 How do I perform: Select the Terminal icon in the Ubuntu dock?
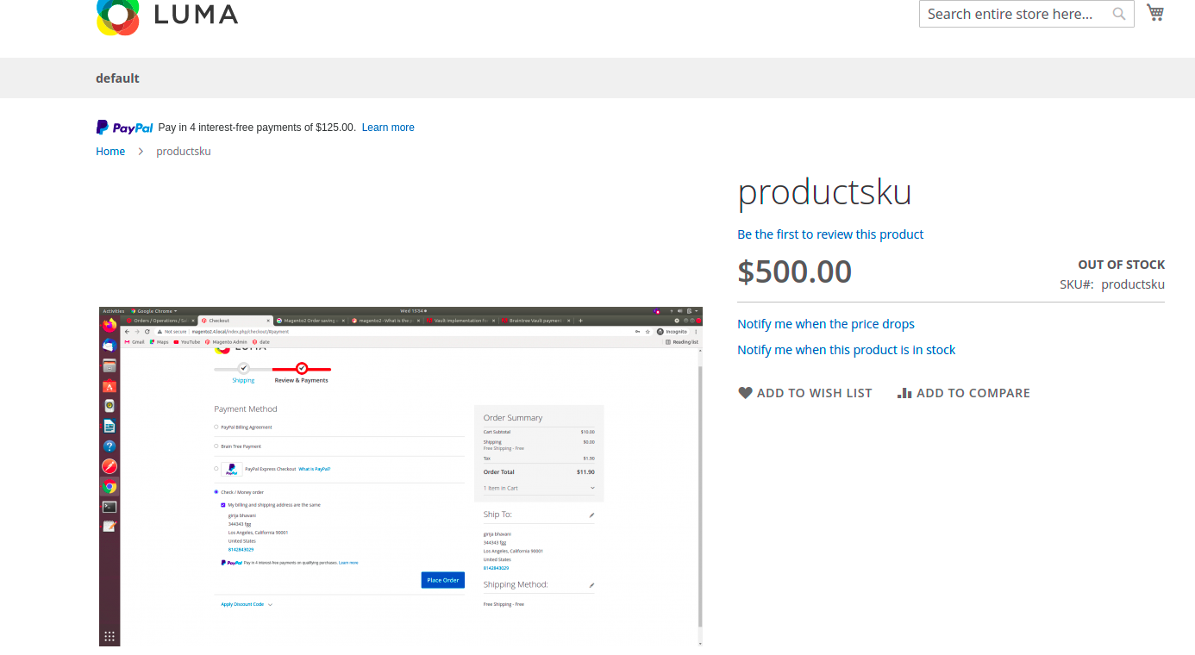tap(109, 507)
